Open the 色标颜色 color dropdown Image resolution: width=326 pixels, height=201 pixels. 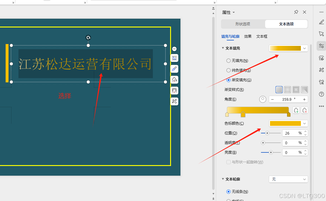288,123
